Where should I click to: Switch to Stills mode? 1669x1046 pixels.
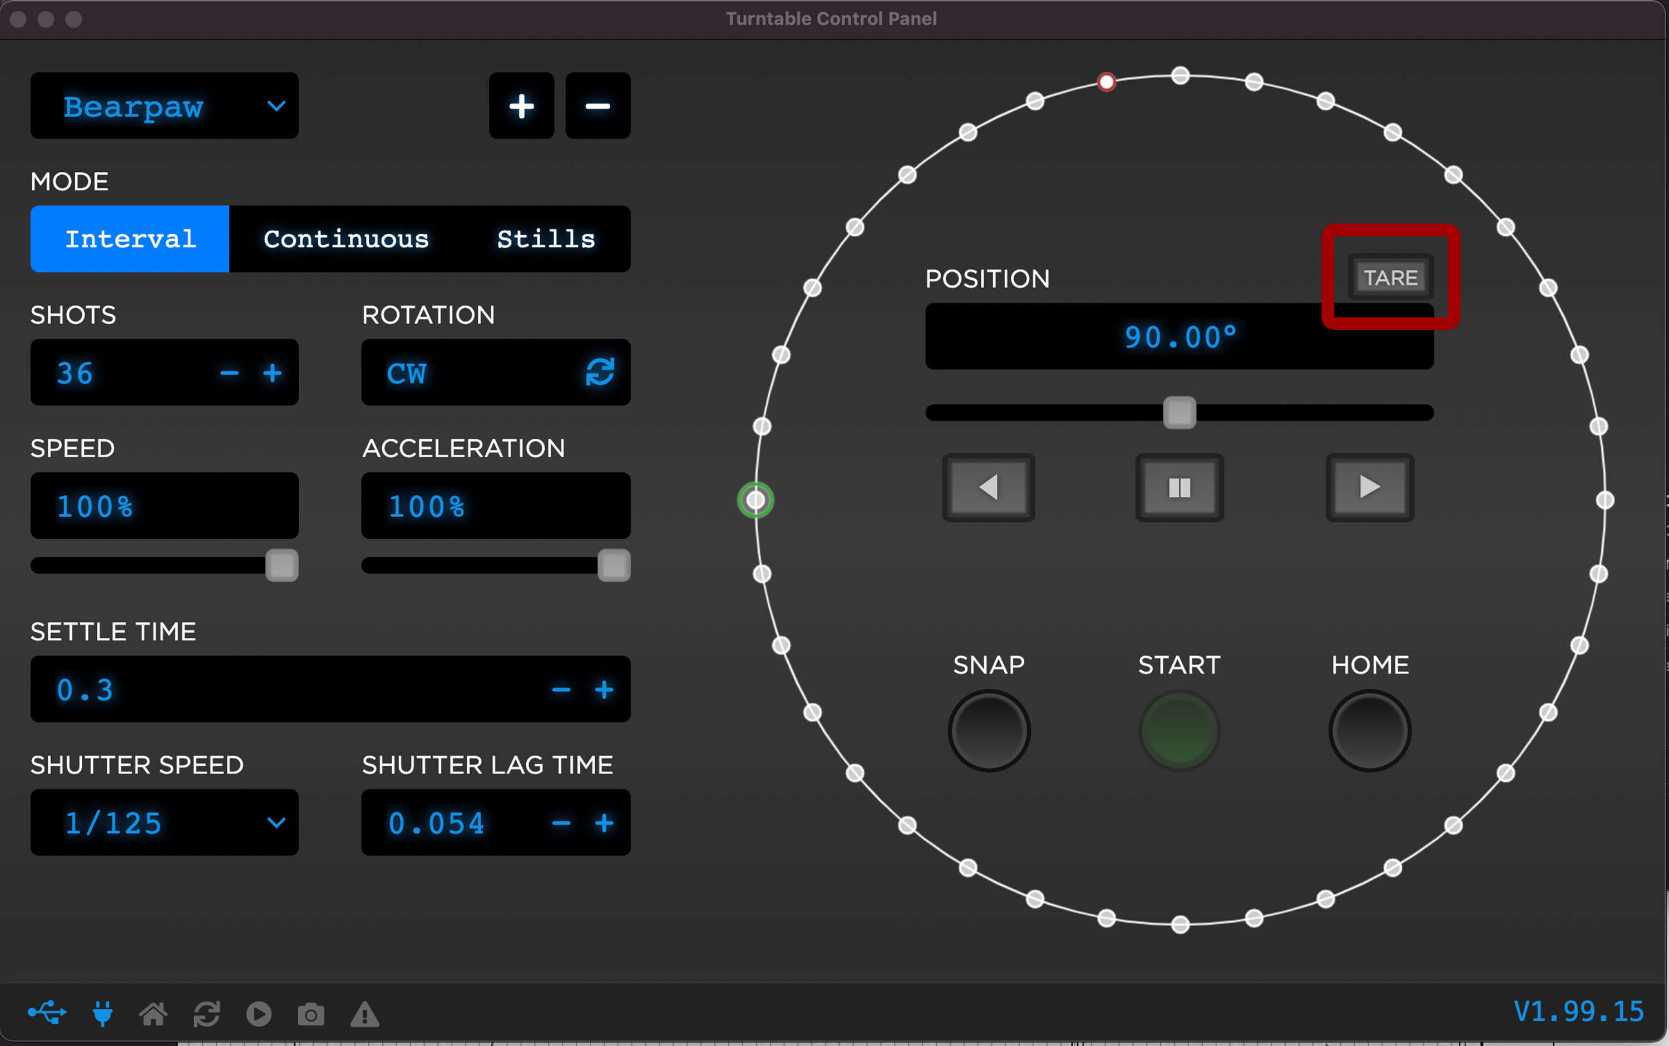point(546,239)
